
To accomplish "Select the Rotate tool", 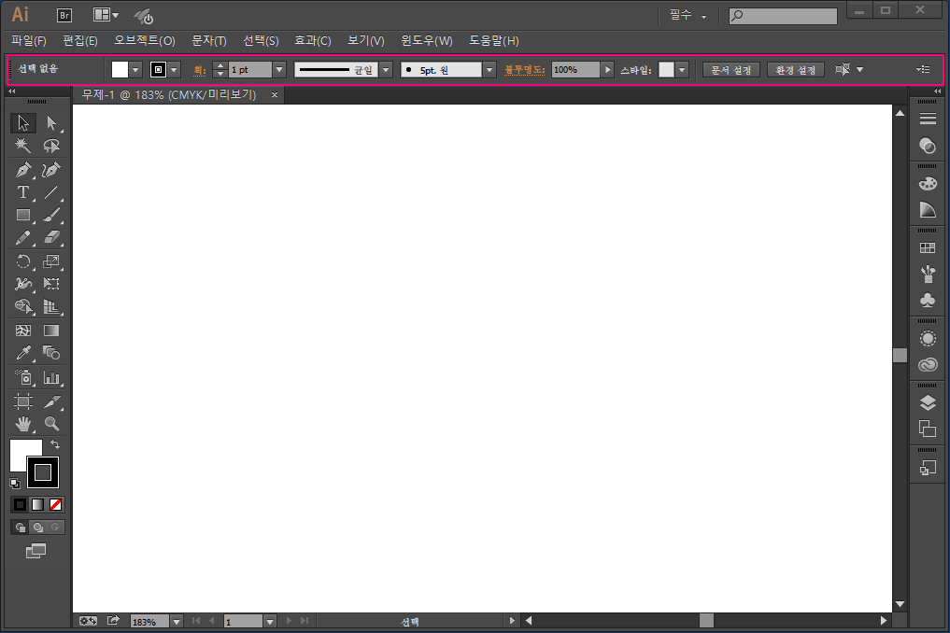I will click(23, 261).
